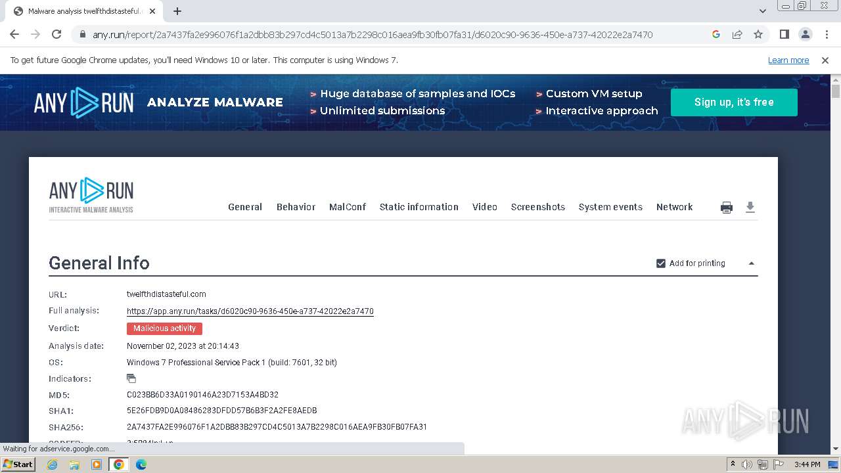Launch media player from taskbar

(97, 464)
